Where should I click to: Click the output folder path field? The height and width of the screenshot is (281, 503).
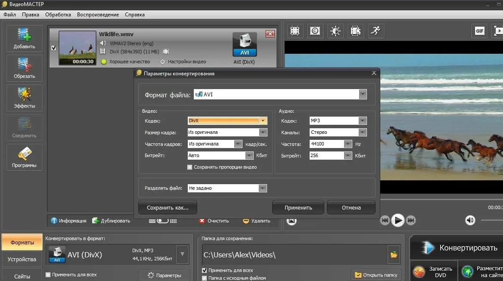(x=295, y=255)
